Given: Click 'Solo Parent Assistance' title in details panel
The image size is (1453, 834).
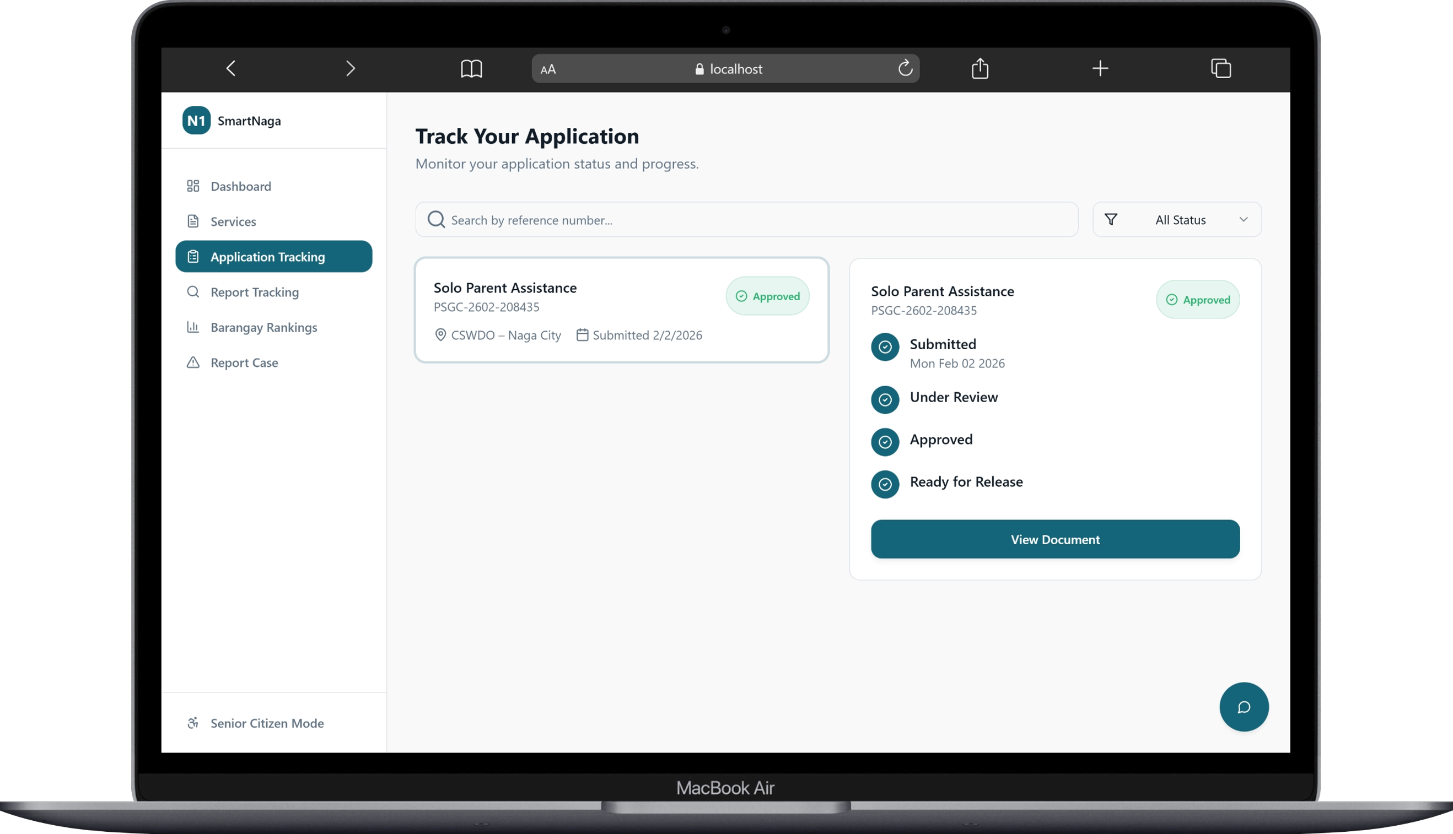Looking at the screenshot, I should click(x=943, y=291).
